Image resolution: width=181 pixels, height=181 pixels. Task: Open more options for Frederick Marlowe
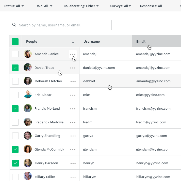(73, 122)
